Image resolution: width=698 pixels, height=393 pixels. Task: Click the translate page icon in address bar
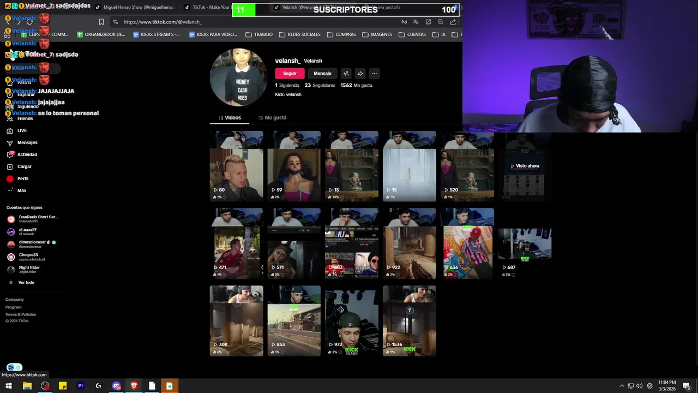(416, 22)
